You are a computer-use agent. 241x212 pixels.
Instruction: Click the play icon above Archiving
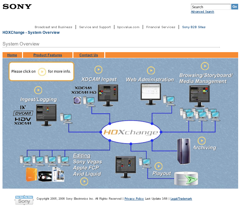(x=202, y=141)
